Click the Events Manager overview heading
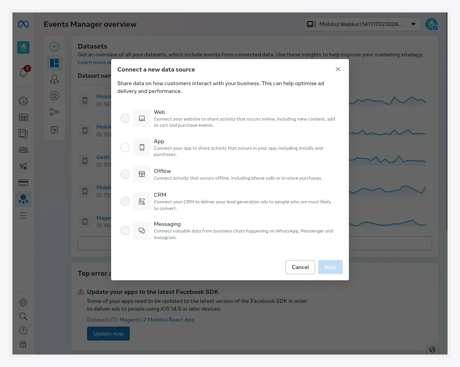460x367 pixels. (x=90, y=24)
